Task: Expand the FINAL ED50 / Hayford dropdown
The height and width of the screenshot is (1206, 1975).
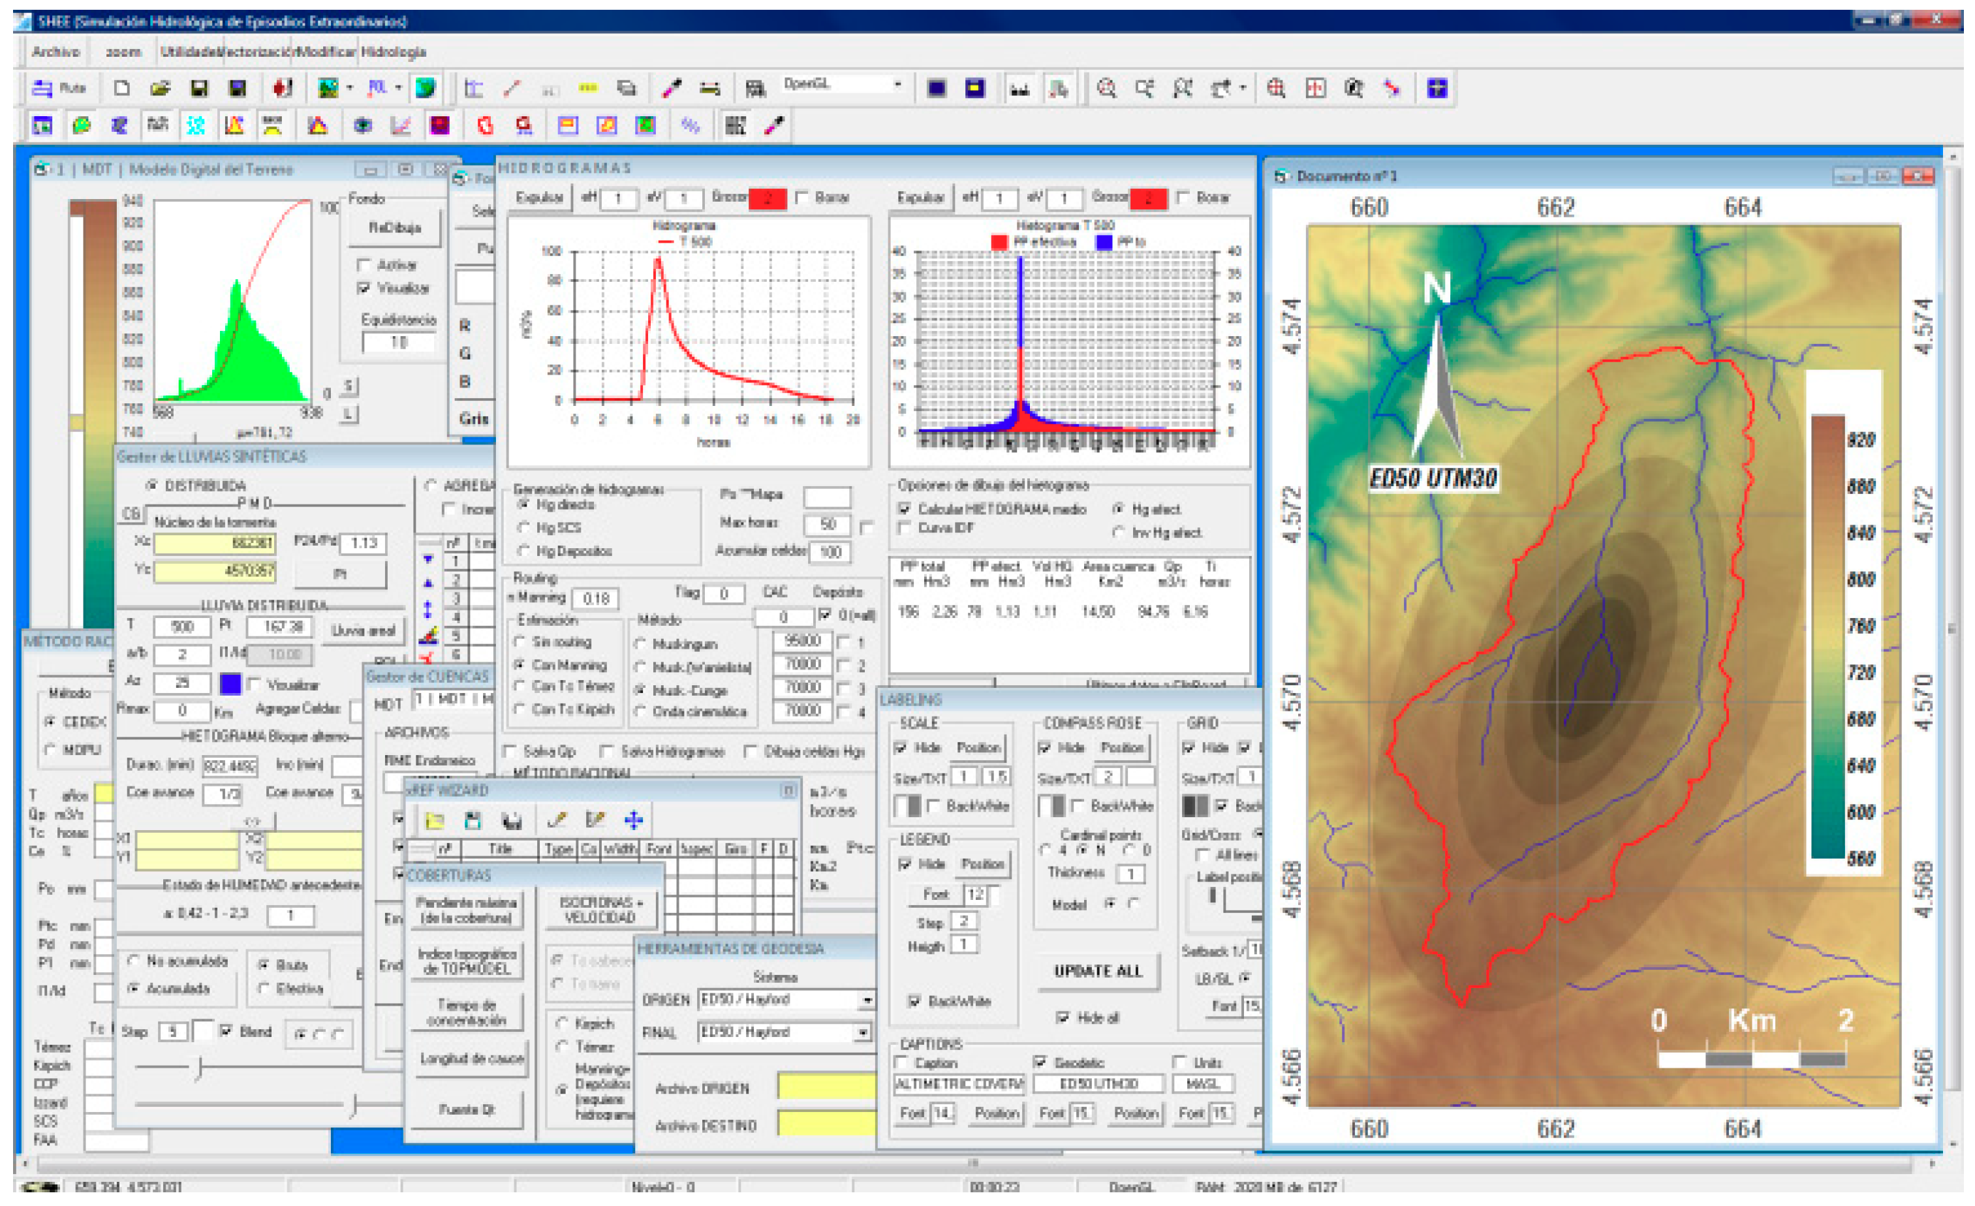Action: [x=862, y=1033]
